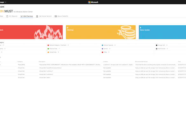Image resolution: width=186 pixels, height=140 pixels.
Task: Click 'Not available' location for CustDemo1 row
Action: pyautogui.click(x=107, y=71)
